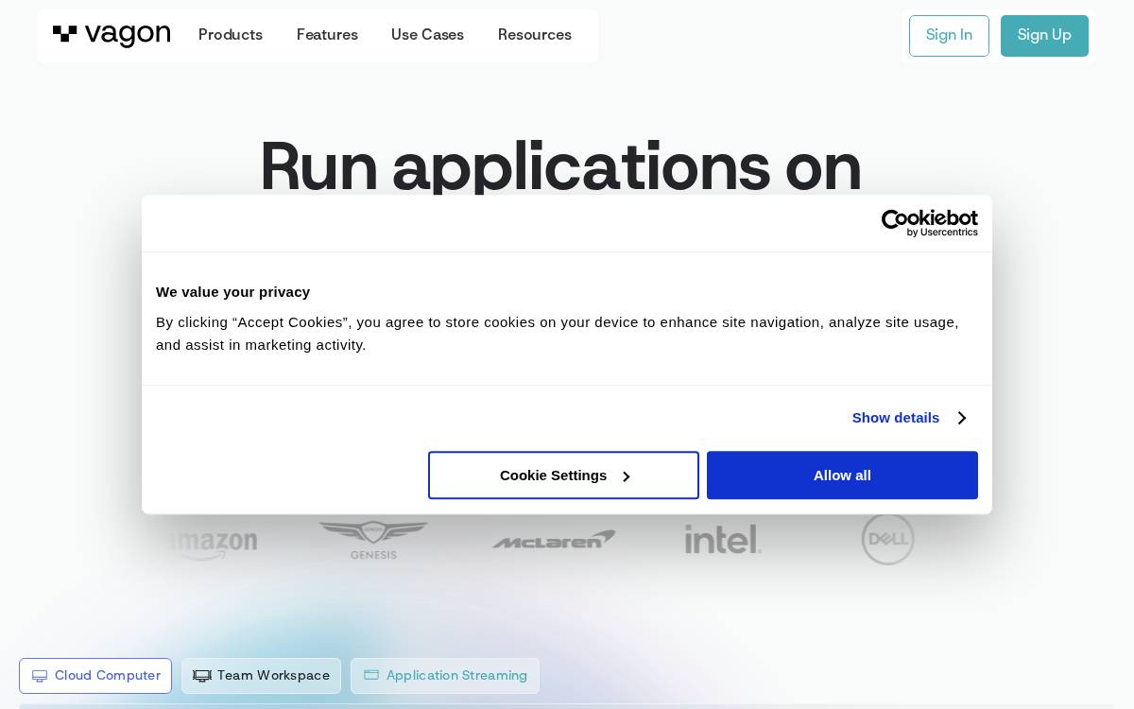Open the Features menu

pyautogui.click(x=327, y=35)
